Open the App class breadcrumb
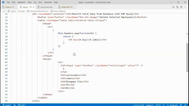The height and width of the screenshot is (106, 189). click(23, 11)
